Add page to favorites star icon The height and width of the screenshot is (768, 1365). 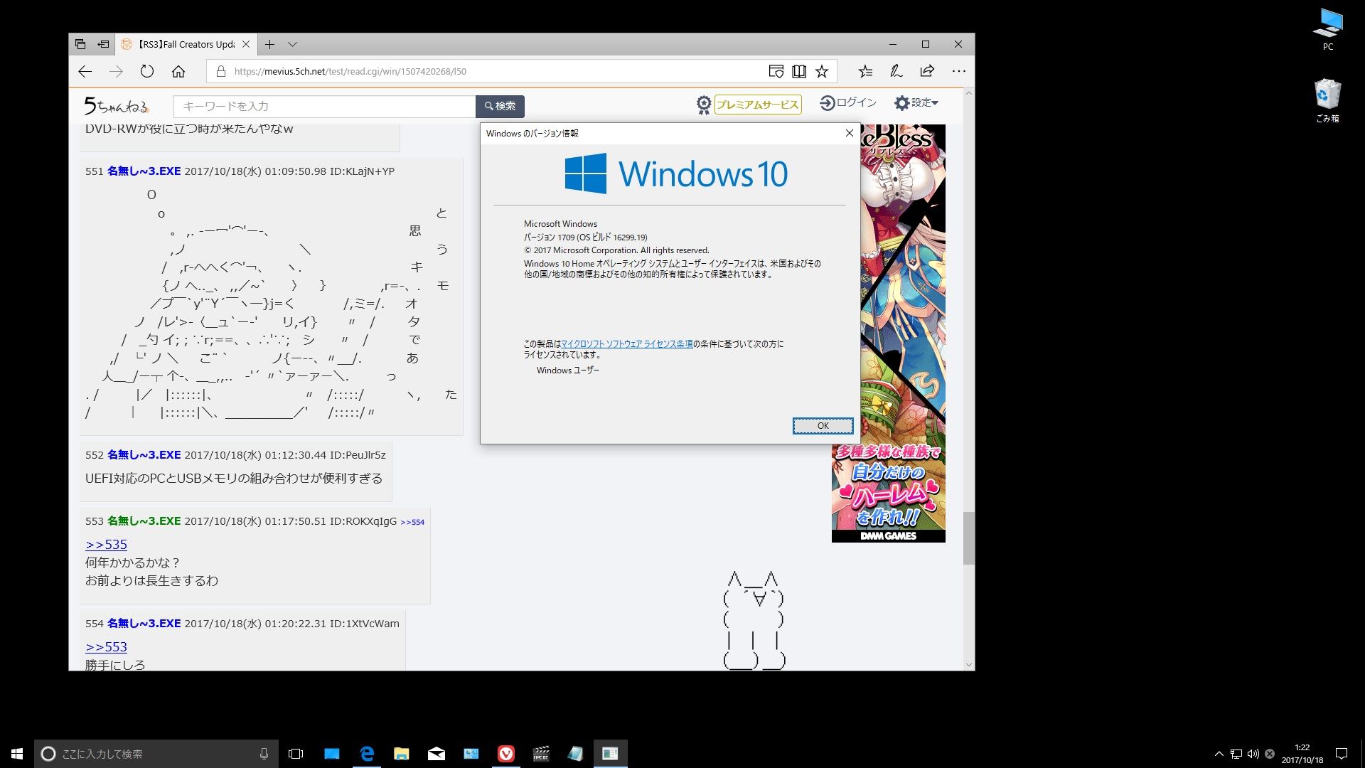822,71
